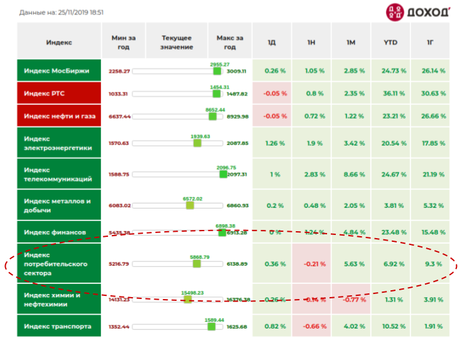462x343 pixels.
Task: Open the Индекс МосБиржи row label
Action: (x=59, y=70)
